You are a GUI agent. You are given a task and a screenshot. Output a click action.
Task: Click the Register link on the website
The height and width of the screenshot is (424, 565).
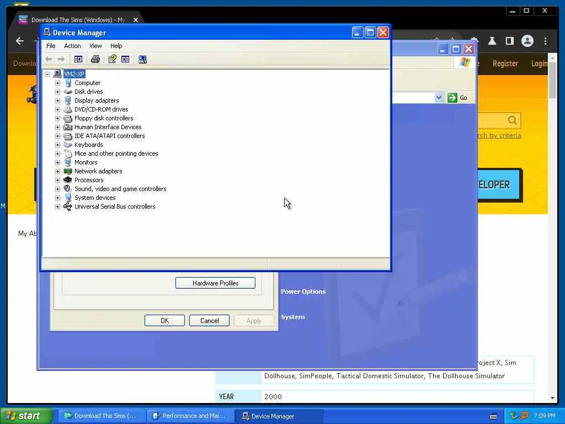tap(505, 63)
